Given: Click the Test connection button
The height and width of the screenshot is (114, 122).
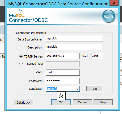Looking at the screenshot, I should click(94, 89).
